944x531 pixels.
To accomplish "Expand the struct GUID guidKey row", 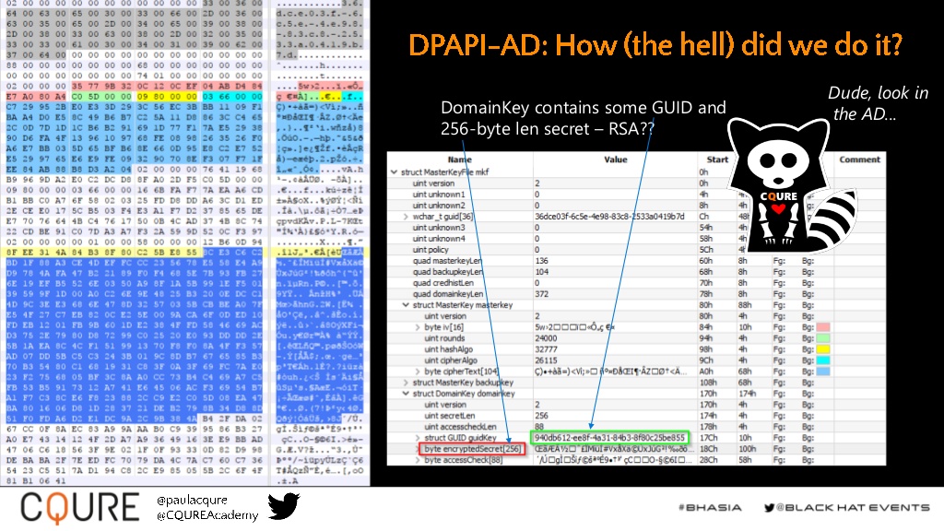I will click(x=418, y=438).
